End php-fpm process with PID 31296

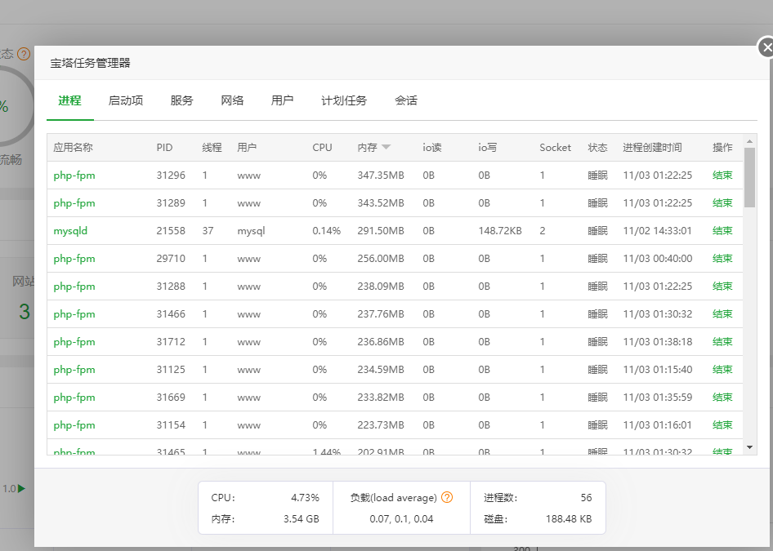coord(722,176)
